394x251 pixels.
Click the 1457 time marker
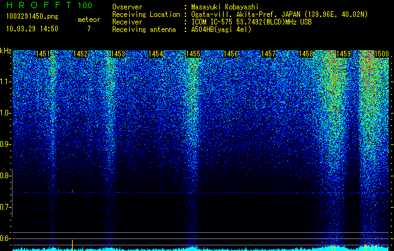268,53
